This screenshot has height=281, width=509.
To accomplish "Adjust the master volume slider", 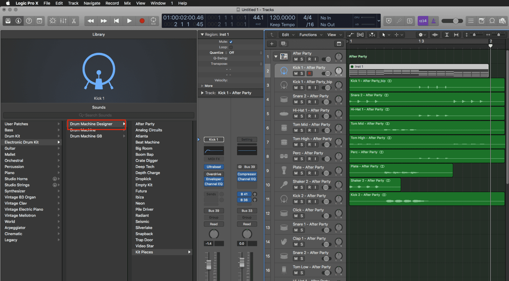I will point(452,21).
